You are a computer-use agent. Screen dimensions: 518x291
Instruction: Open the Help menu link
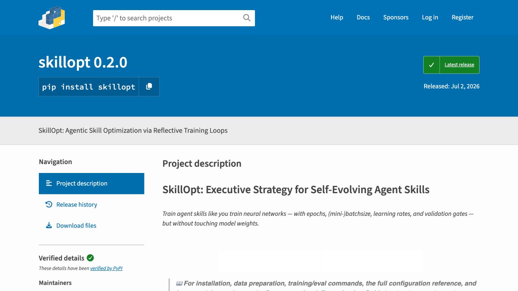click(x=337, y=17)
